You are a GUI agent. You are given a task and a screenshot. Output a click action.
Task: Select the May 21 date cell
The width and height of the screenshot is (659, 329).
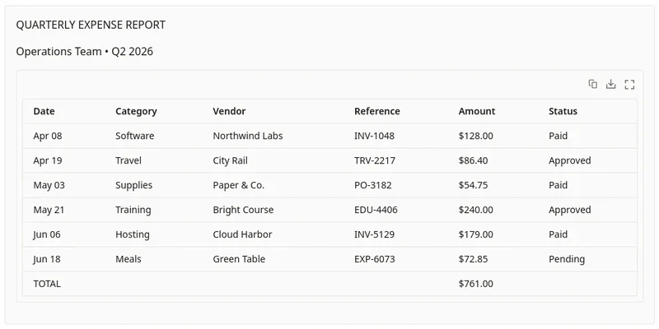pos(49,210)
